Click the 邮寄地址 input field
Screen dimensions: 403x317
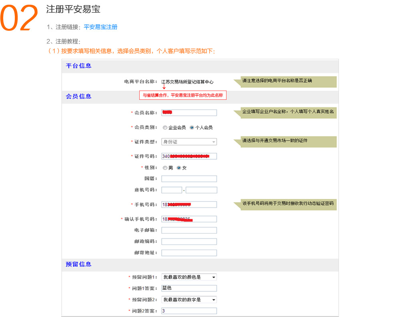click(x=189, y=253)
